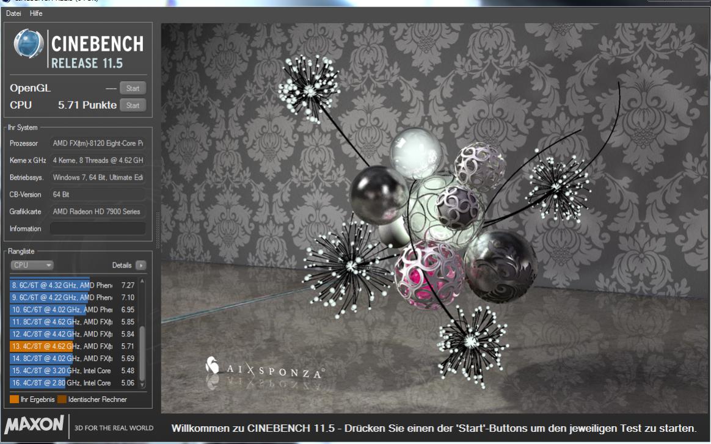Click the panel splitter grip handle

tap(158, 230)
